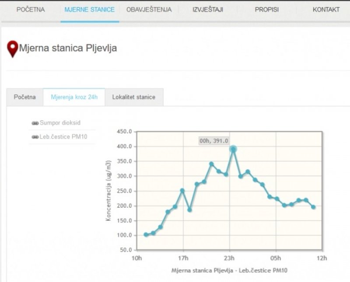
Task: Click the last data point on chart
Action: click(313, 207)
